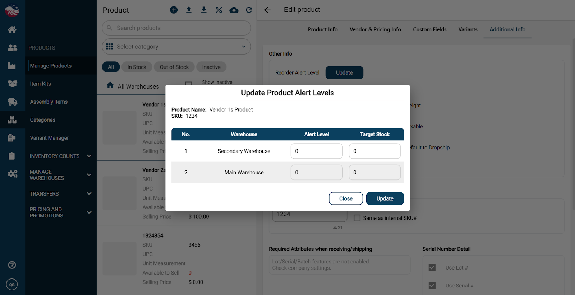
Task: Open the Home dashboard icon in sidebar
Action: [x=12, y=29]
